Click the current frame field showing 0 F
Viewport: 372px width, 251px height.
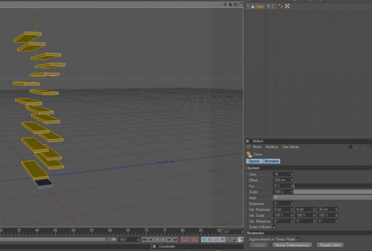click(x=234, y=232)
